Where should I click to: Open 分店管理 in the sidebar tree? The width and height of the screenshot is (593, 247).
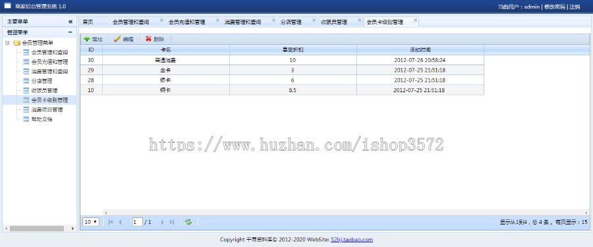(x=42, y=81)
